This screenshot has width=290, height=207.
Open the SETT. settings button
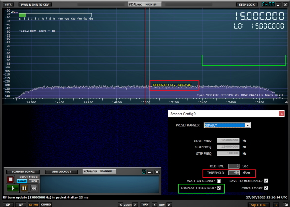8,5
